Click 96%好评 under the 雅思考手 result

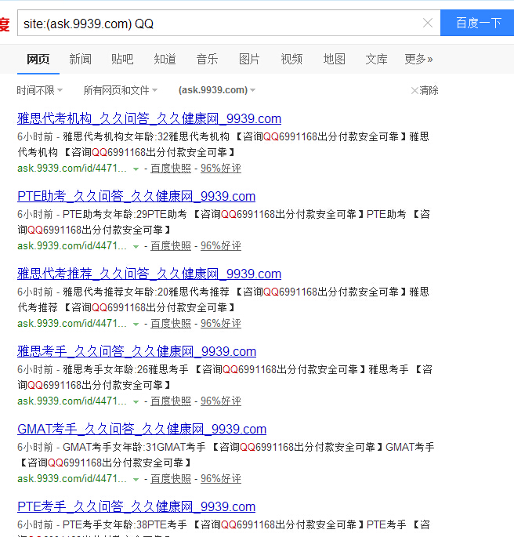(221, 401)
